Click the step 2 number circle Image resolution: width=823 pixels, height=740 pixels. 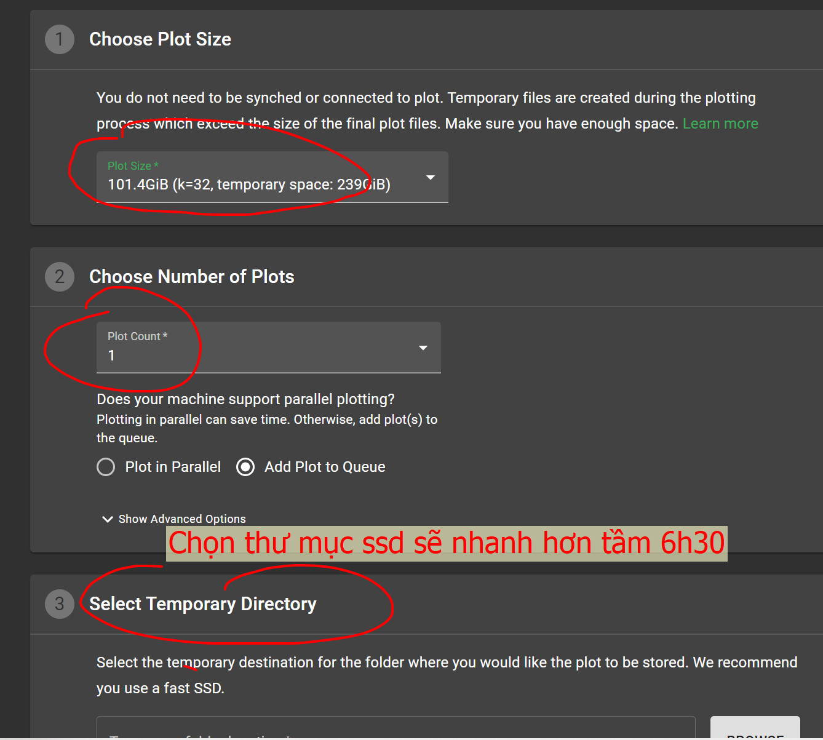coord(60,277)
